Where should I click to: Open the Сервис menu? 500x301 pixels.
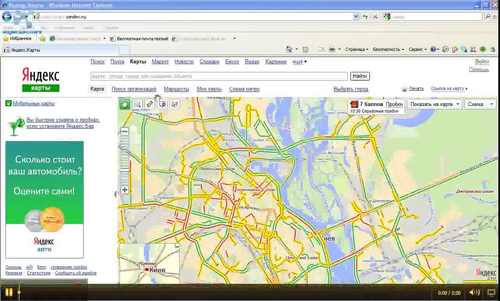pyautogui.click(x=417, y=49)
